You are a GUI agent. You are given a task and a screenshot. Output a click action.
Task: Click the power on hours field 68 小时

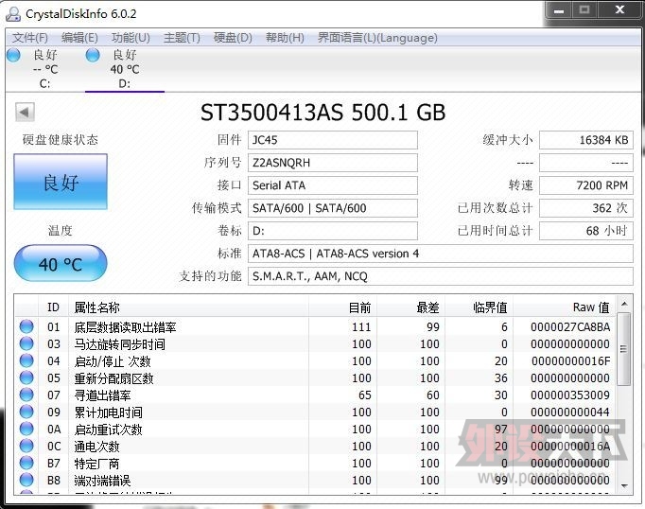(586, 231)
